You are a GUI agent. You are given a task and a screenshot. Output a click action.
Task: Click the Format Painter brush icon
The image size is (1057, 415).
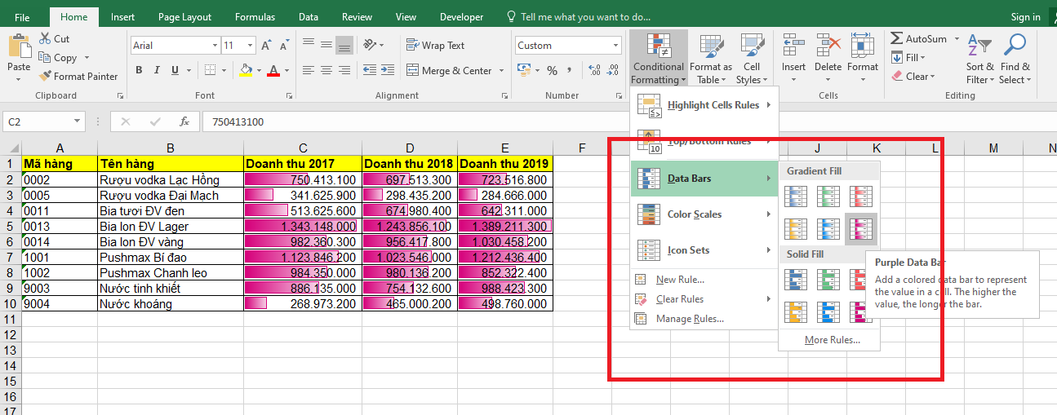(45, 77)
